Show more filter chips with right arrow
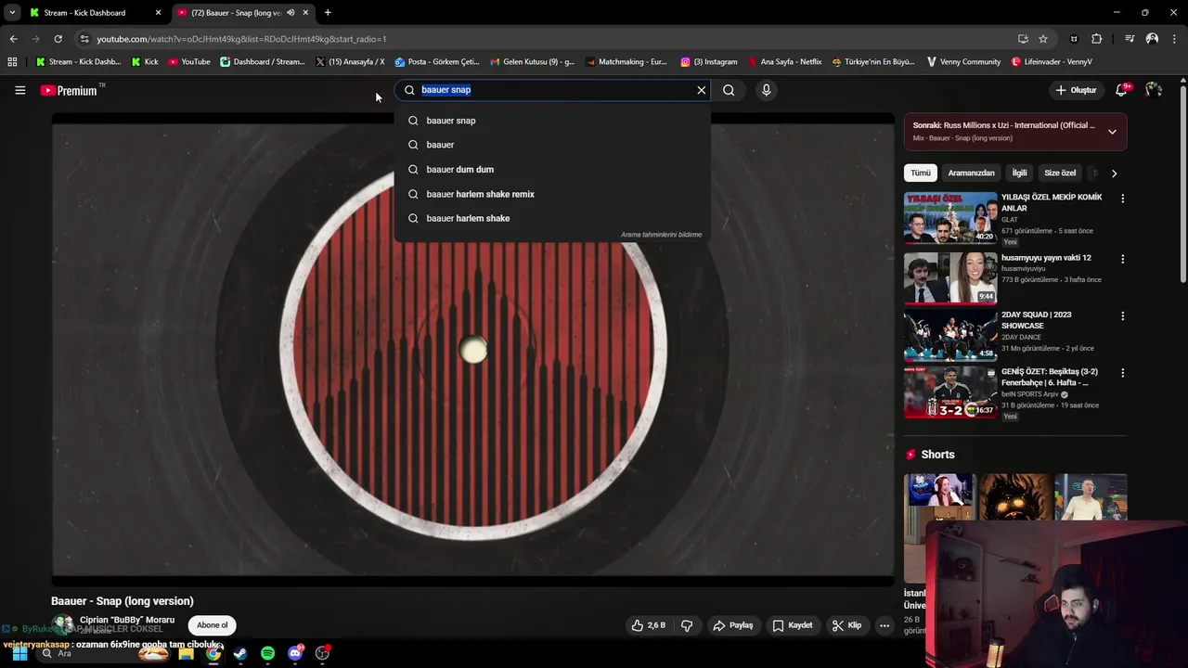 (1114, 173)
